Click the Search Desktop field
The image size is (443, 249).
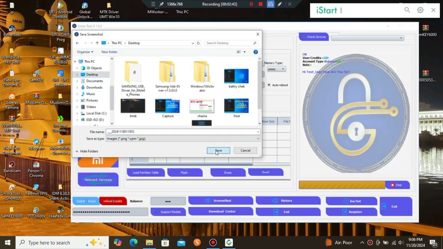coord(231,43)
